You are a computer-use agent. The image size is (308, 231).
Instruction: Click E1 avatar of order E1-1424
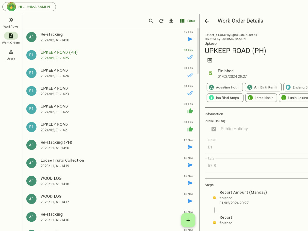(31, 73)
